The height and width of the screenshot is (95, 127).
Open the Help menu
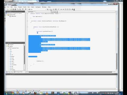coord(49,7)
